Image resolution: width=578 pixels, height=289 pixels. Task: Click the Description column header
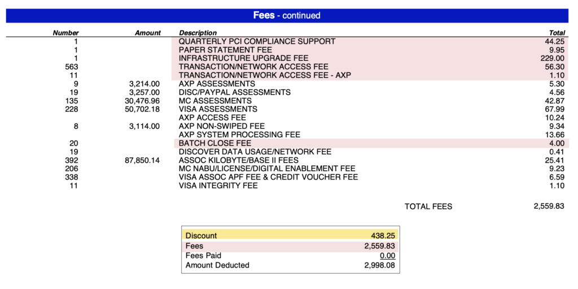point(198,33)
